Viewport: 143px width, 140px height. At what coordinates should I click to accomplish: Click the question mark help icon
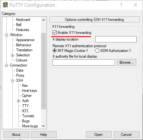pyautogui.click(x=121, y=5)
